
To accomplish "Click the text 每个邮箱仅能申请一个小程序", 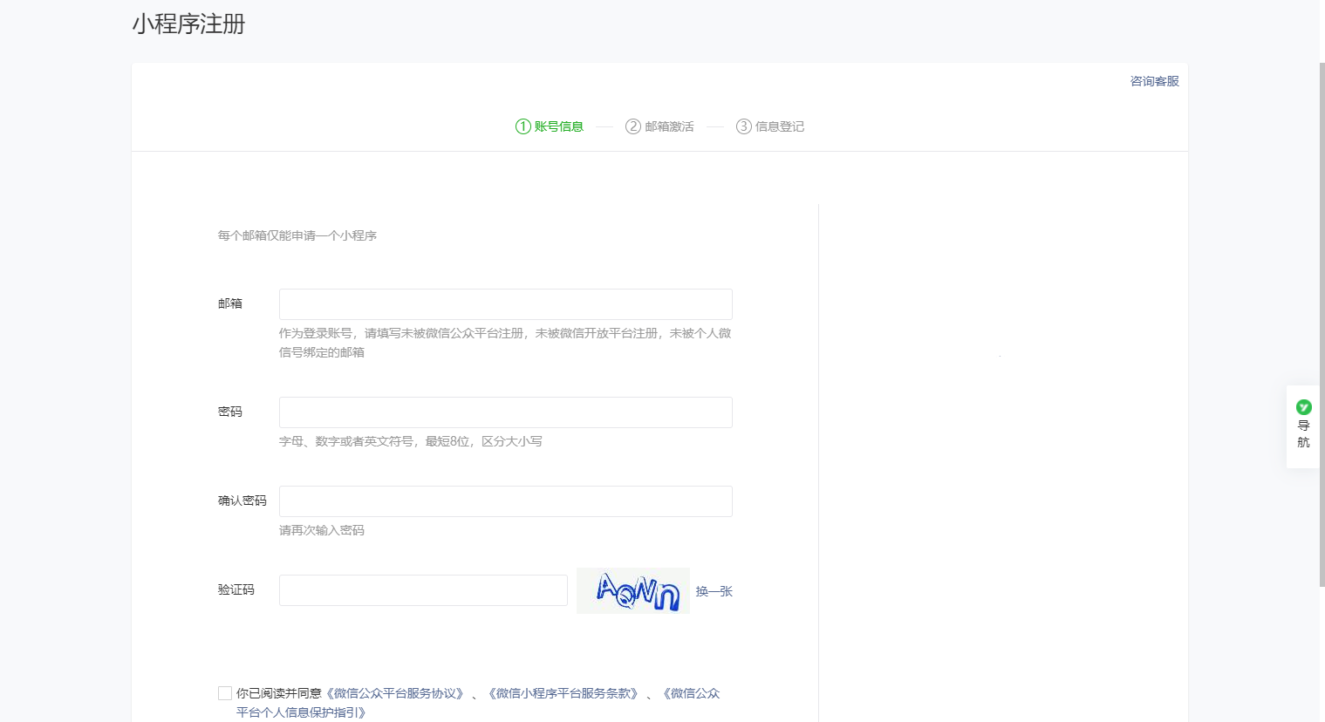I will pyautogui.click(x=297, y=235).
